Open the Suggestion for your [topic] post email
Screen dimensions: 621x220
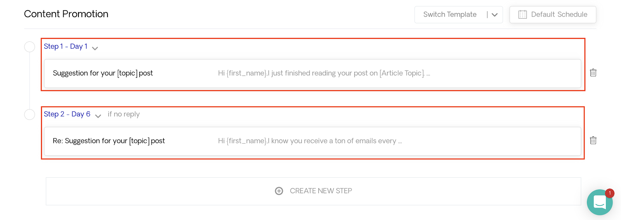[x=313, y=73]
